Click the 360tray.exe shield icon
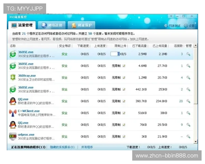 tap(13, 78)
